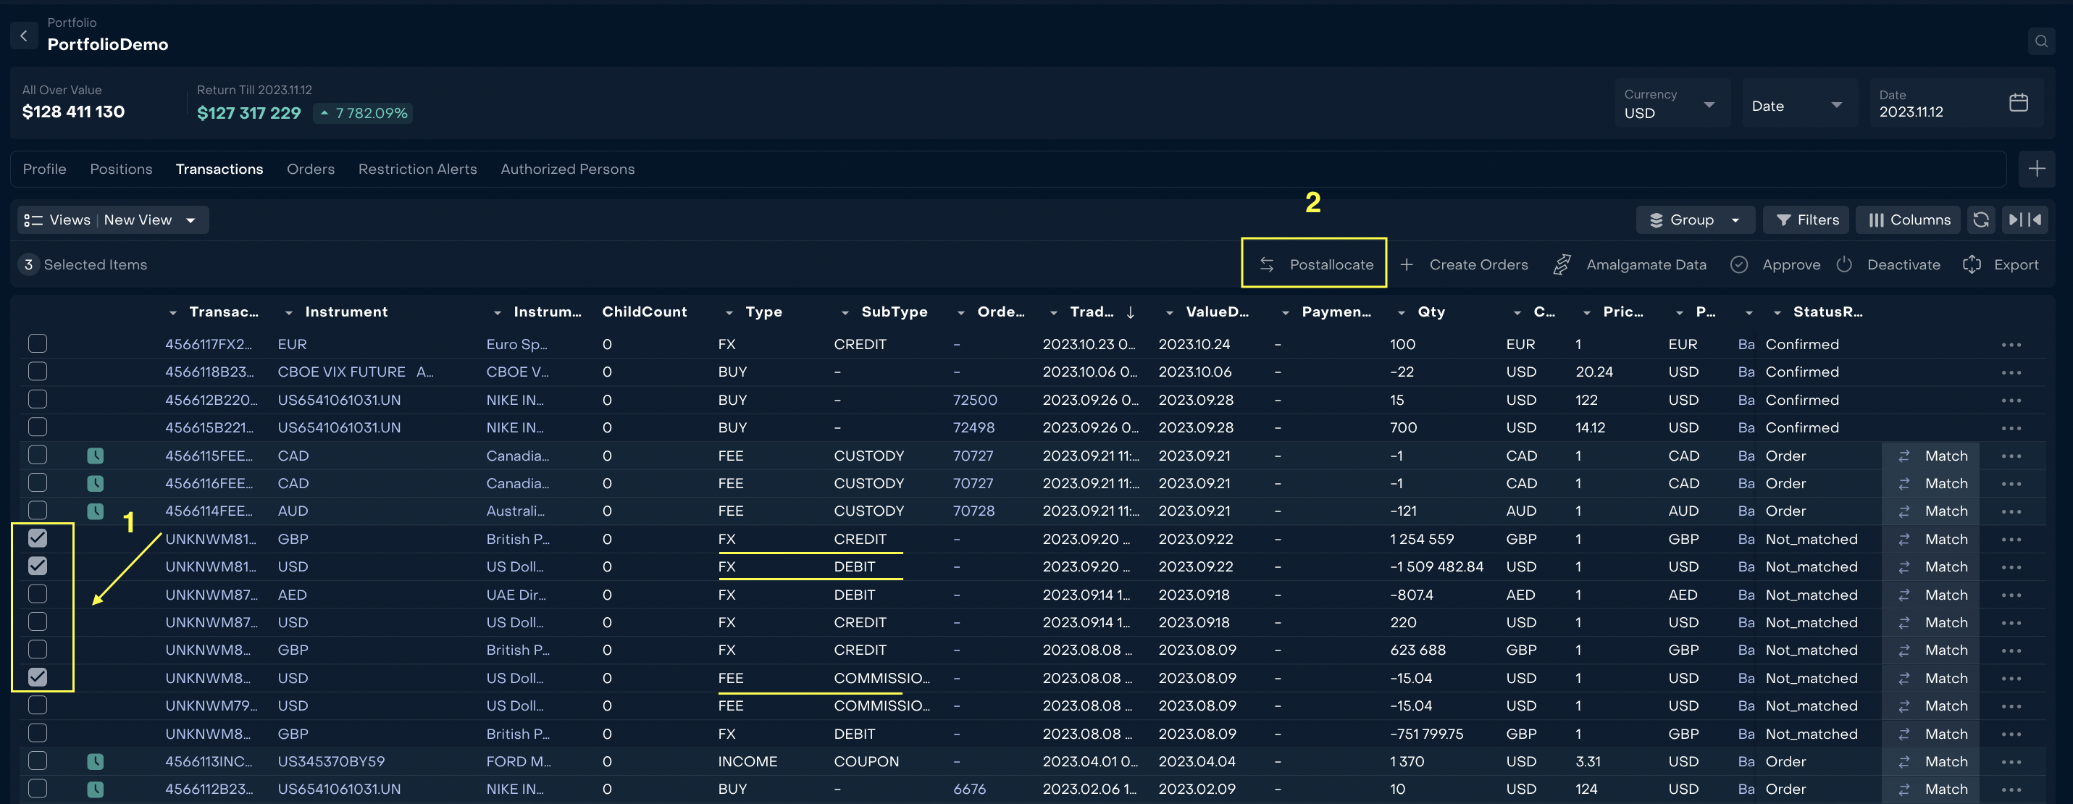The image size is (2073, 804).
Task: Open the Group dropdown
Action: (1695, 219)
